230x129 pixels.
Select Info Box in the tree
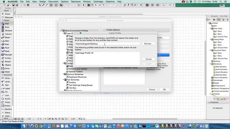[73, 88]
